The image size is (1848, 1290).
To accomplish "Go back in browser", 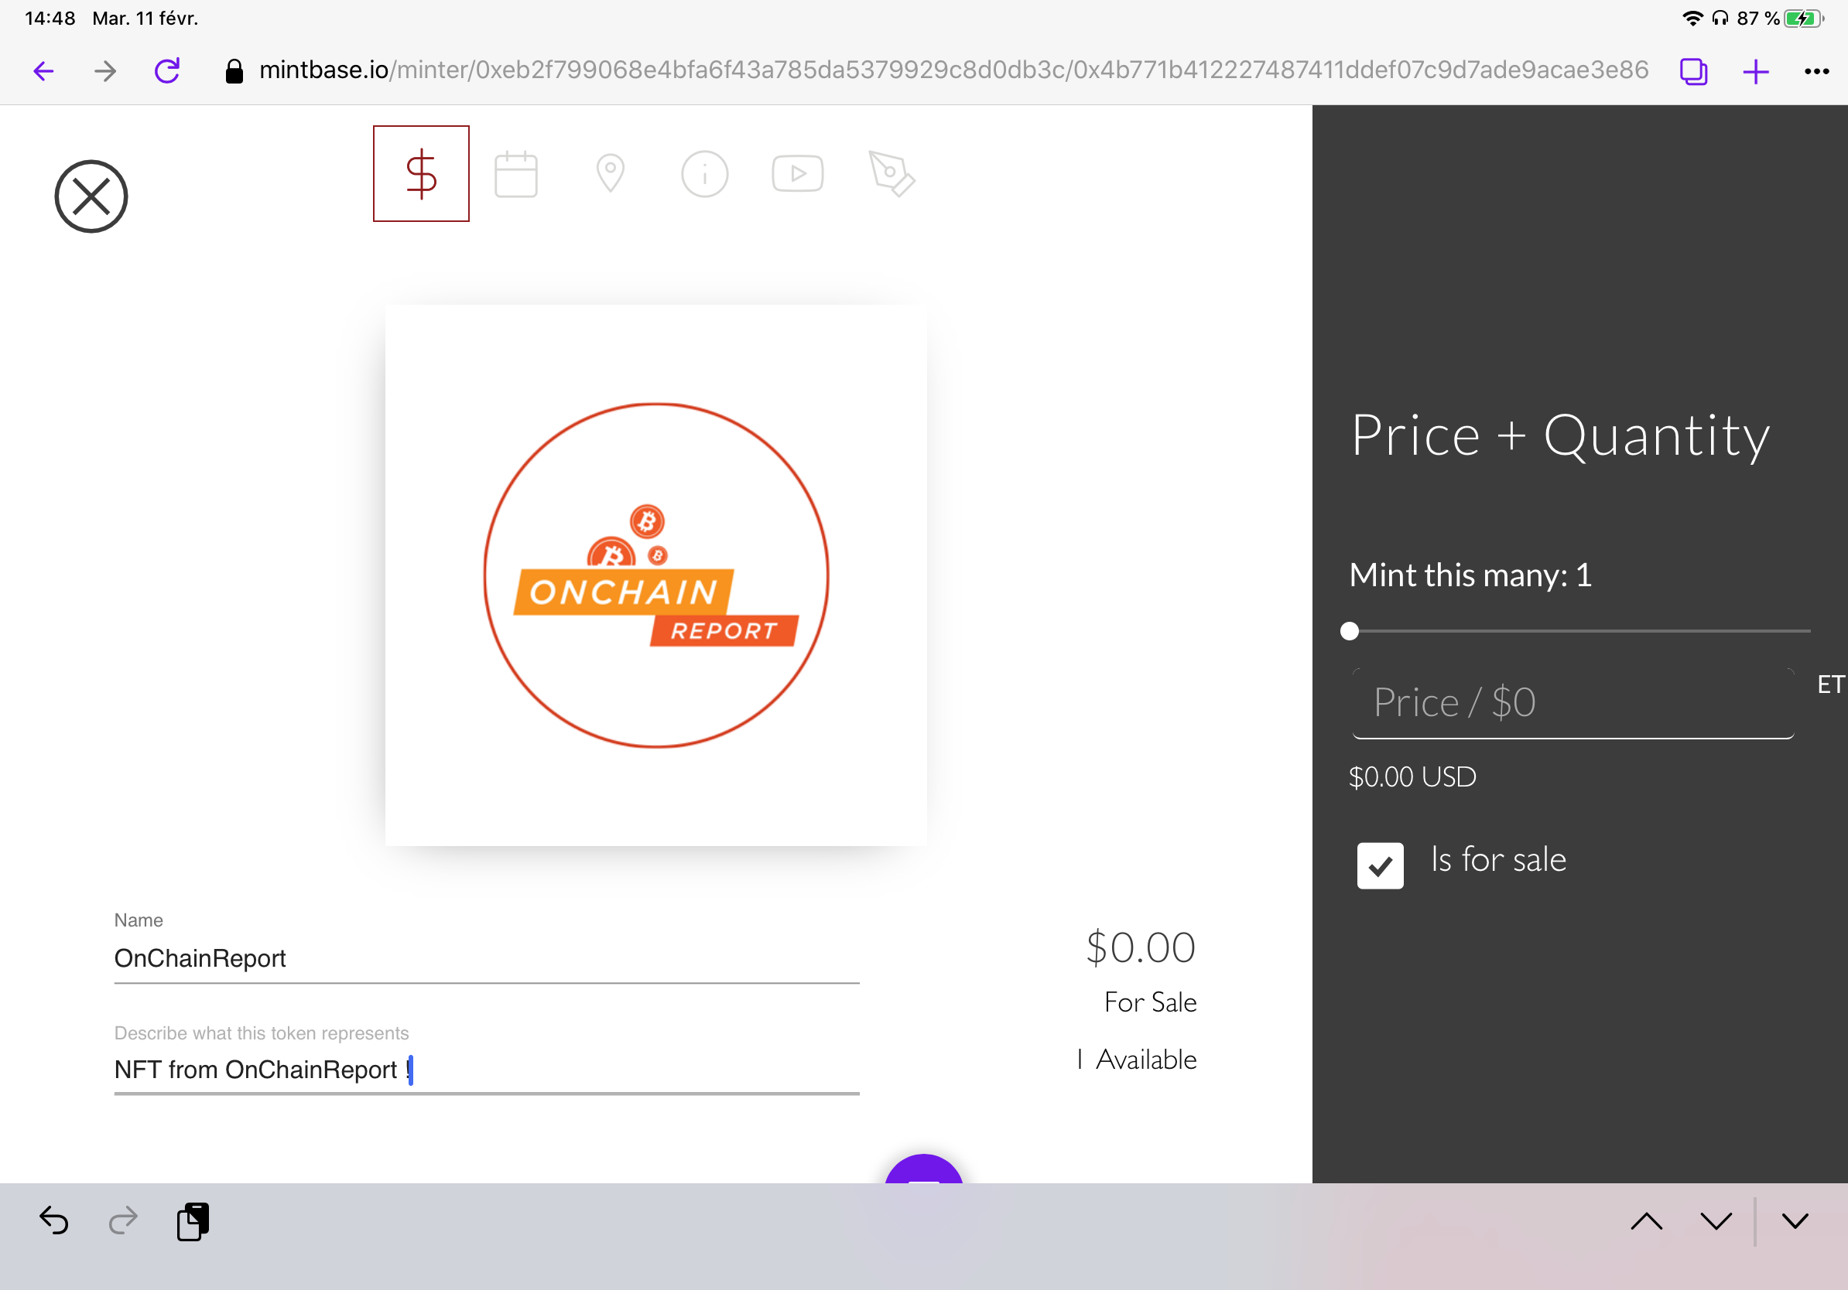I will click(x=43, y=72).
